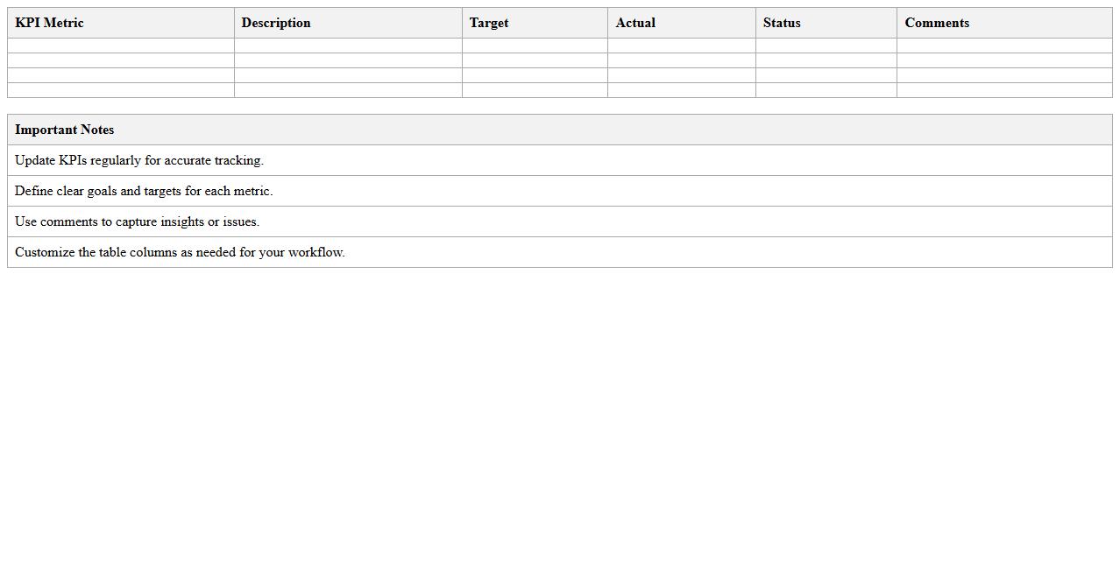Click the Important Notes header row
The width and height of the screenshot is (1120, 569).
[64, 129]
